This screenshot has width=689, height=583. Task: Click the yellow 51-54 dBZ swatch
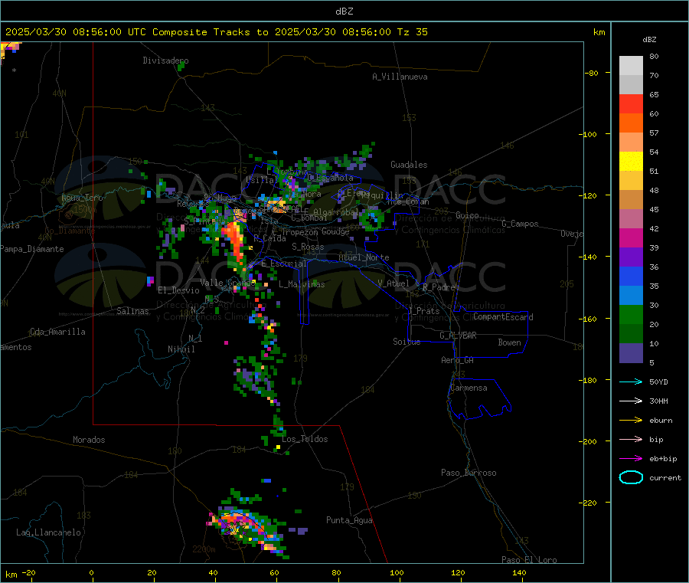click(631, 162)
